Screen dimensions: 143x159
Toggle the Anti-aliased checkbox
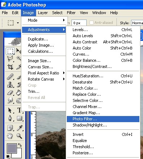point(91,22)
